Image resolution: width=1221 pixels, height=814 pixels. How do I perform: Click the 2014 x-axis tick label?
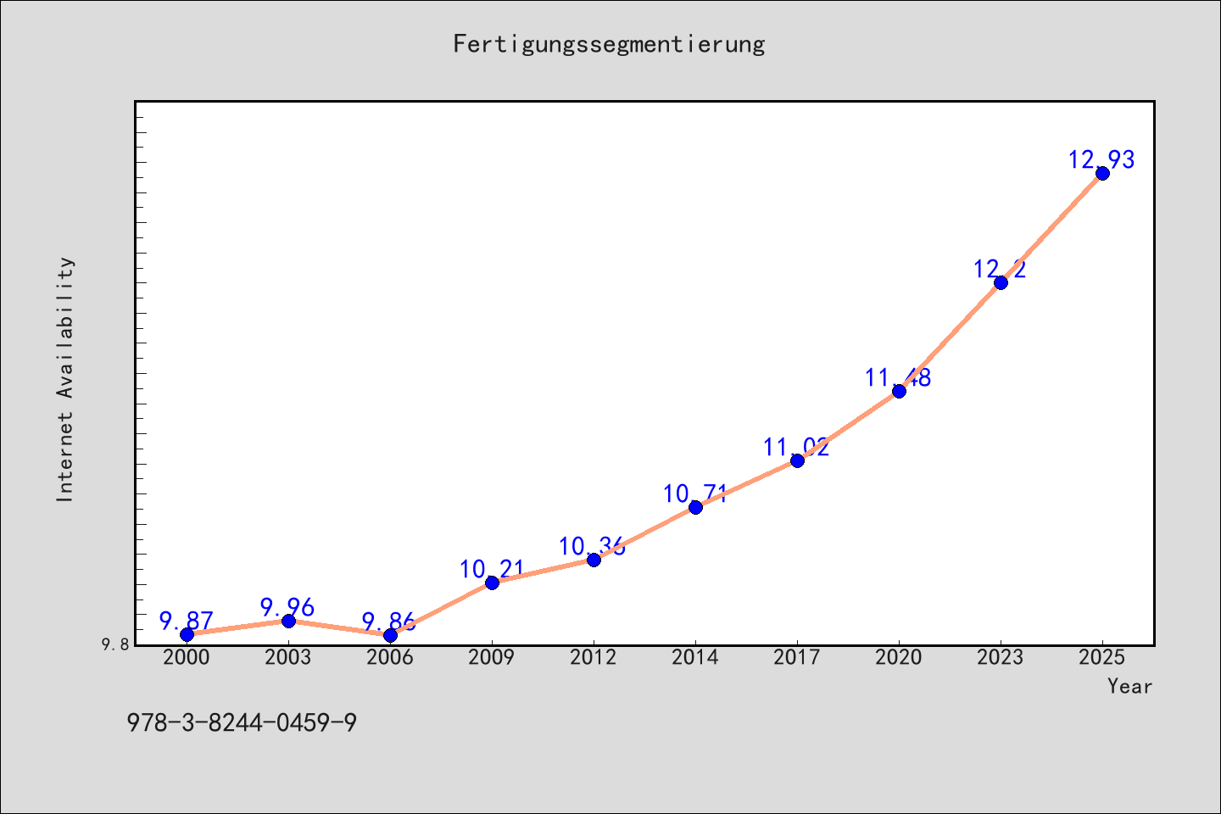tap(695, 657)
